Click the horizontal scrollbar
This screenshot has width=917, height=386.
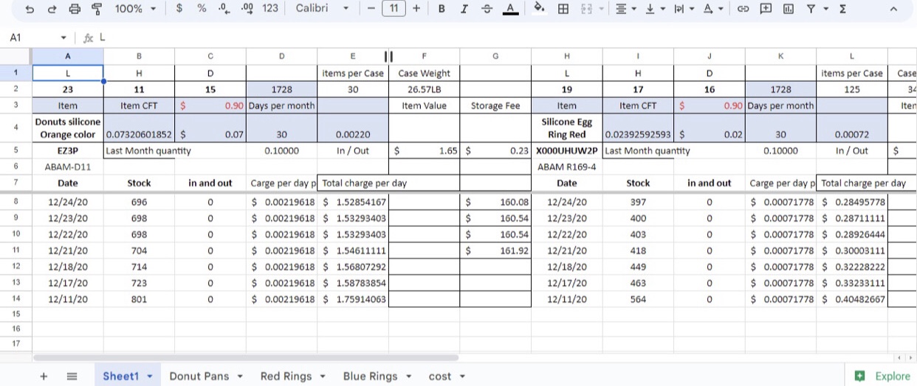coord(246,357)
